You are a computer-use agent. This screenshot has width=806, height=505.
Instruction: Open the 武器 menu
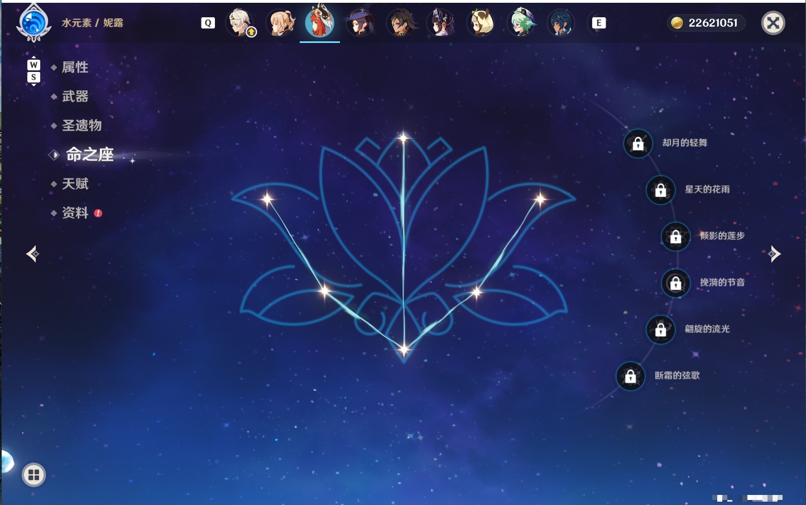75,97
